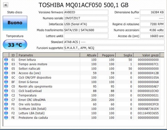Click the Regime di rotazione field 7200 RPM
Image resolution: width=167 pixels, height=130 pixels.
click(x=152, y=24)
